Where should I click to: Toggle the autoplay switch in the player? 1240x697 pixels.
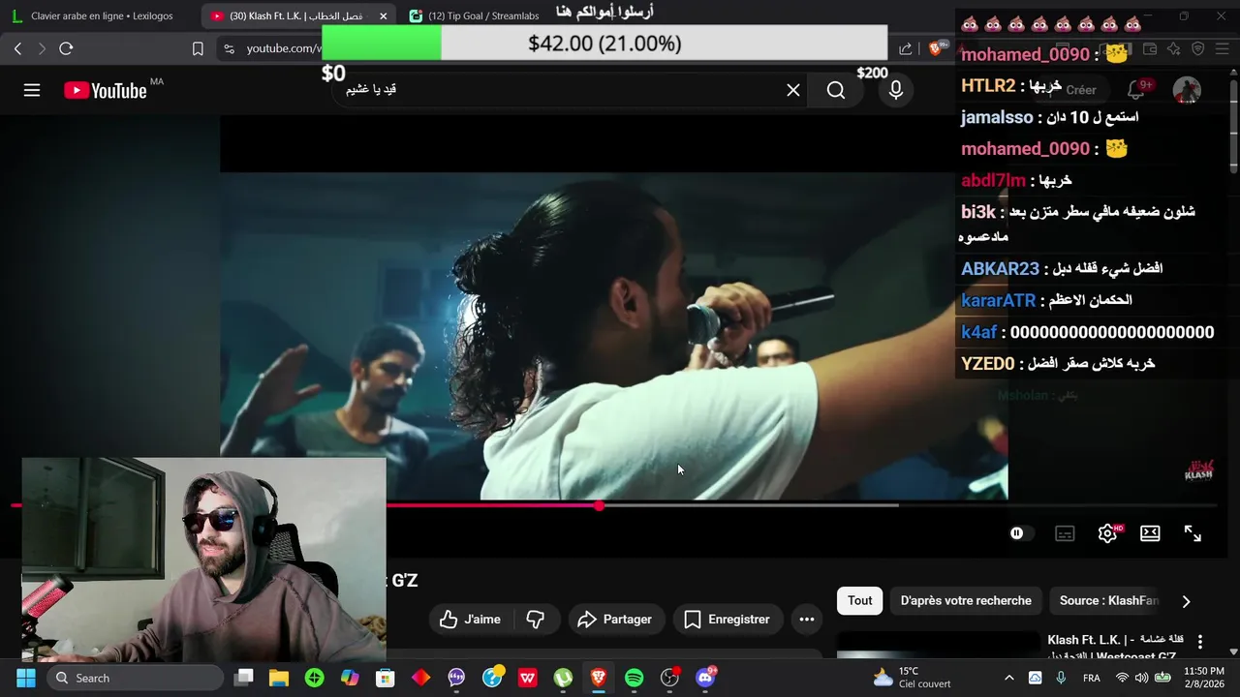click(1020, 533)
